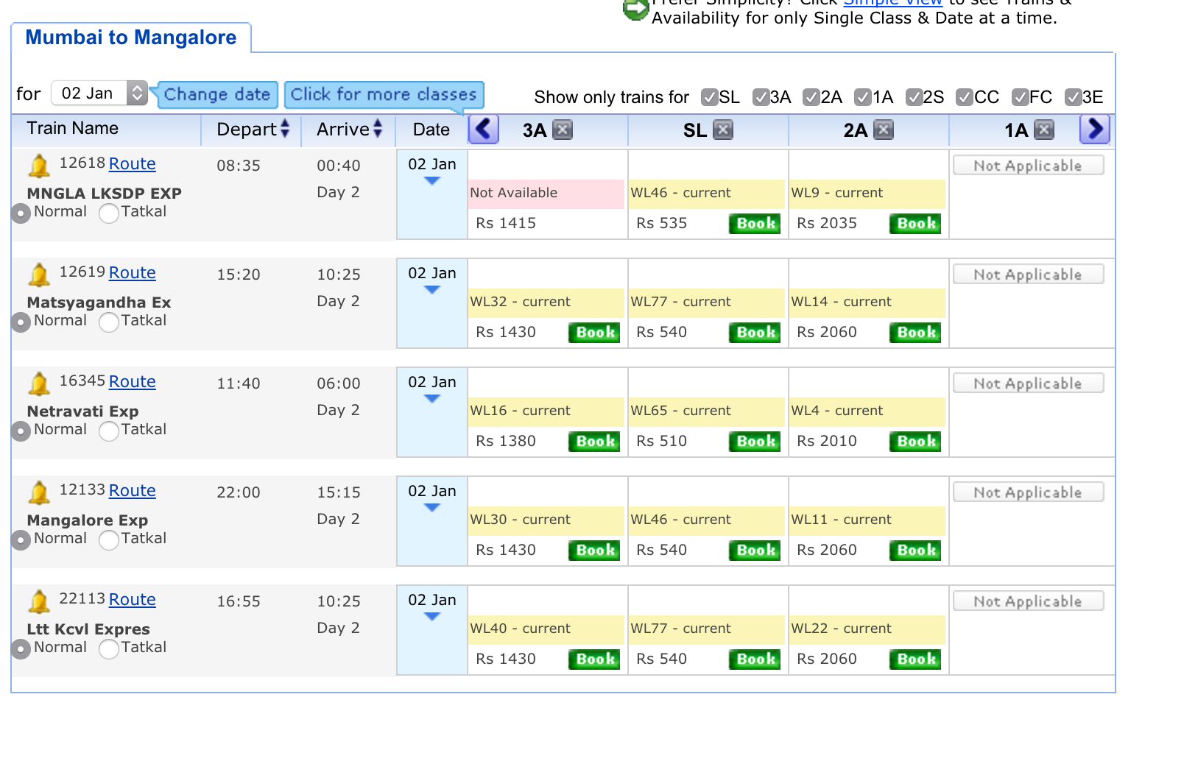Uncheck the 2A class filter
The height and width of the screenshot is (764, 1184).
pos(811,97)
